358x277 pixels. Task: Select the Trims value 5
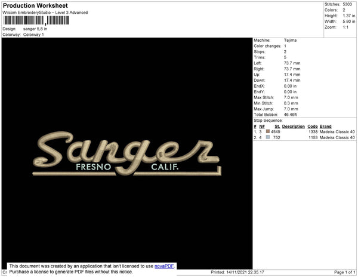[x=285, y=57]
